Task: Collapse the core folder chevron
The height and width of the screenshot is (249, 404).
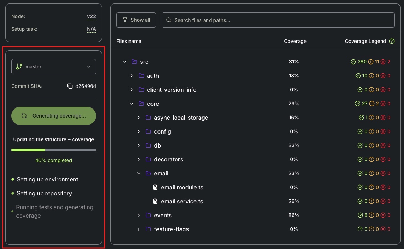Action: [x=132, y=104]
